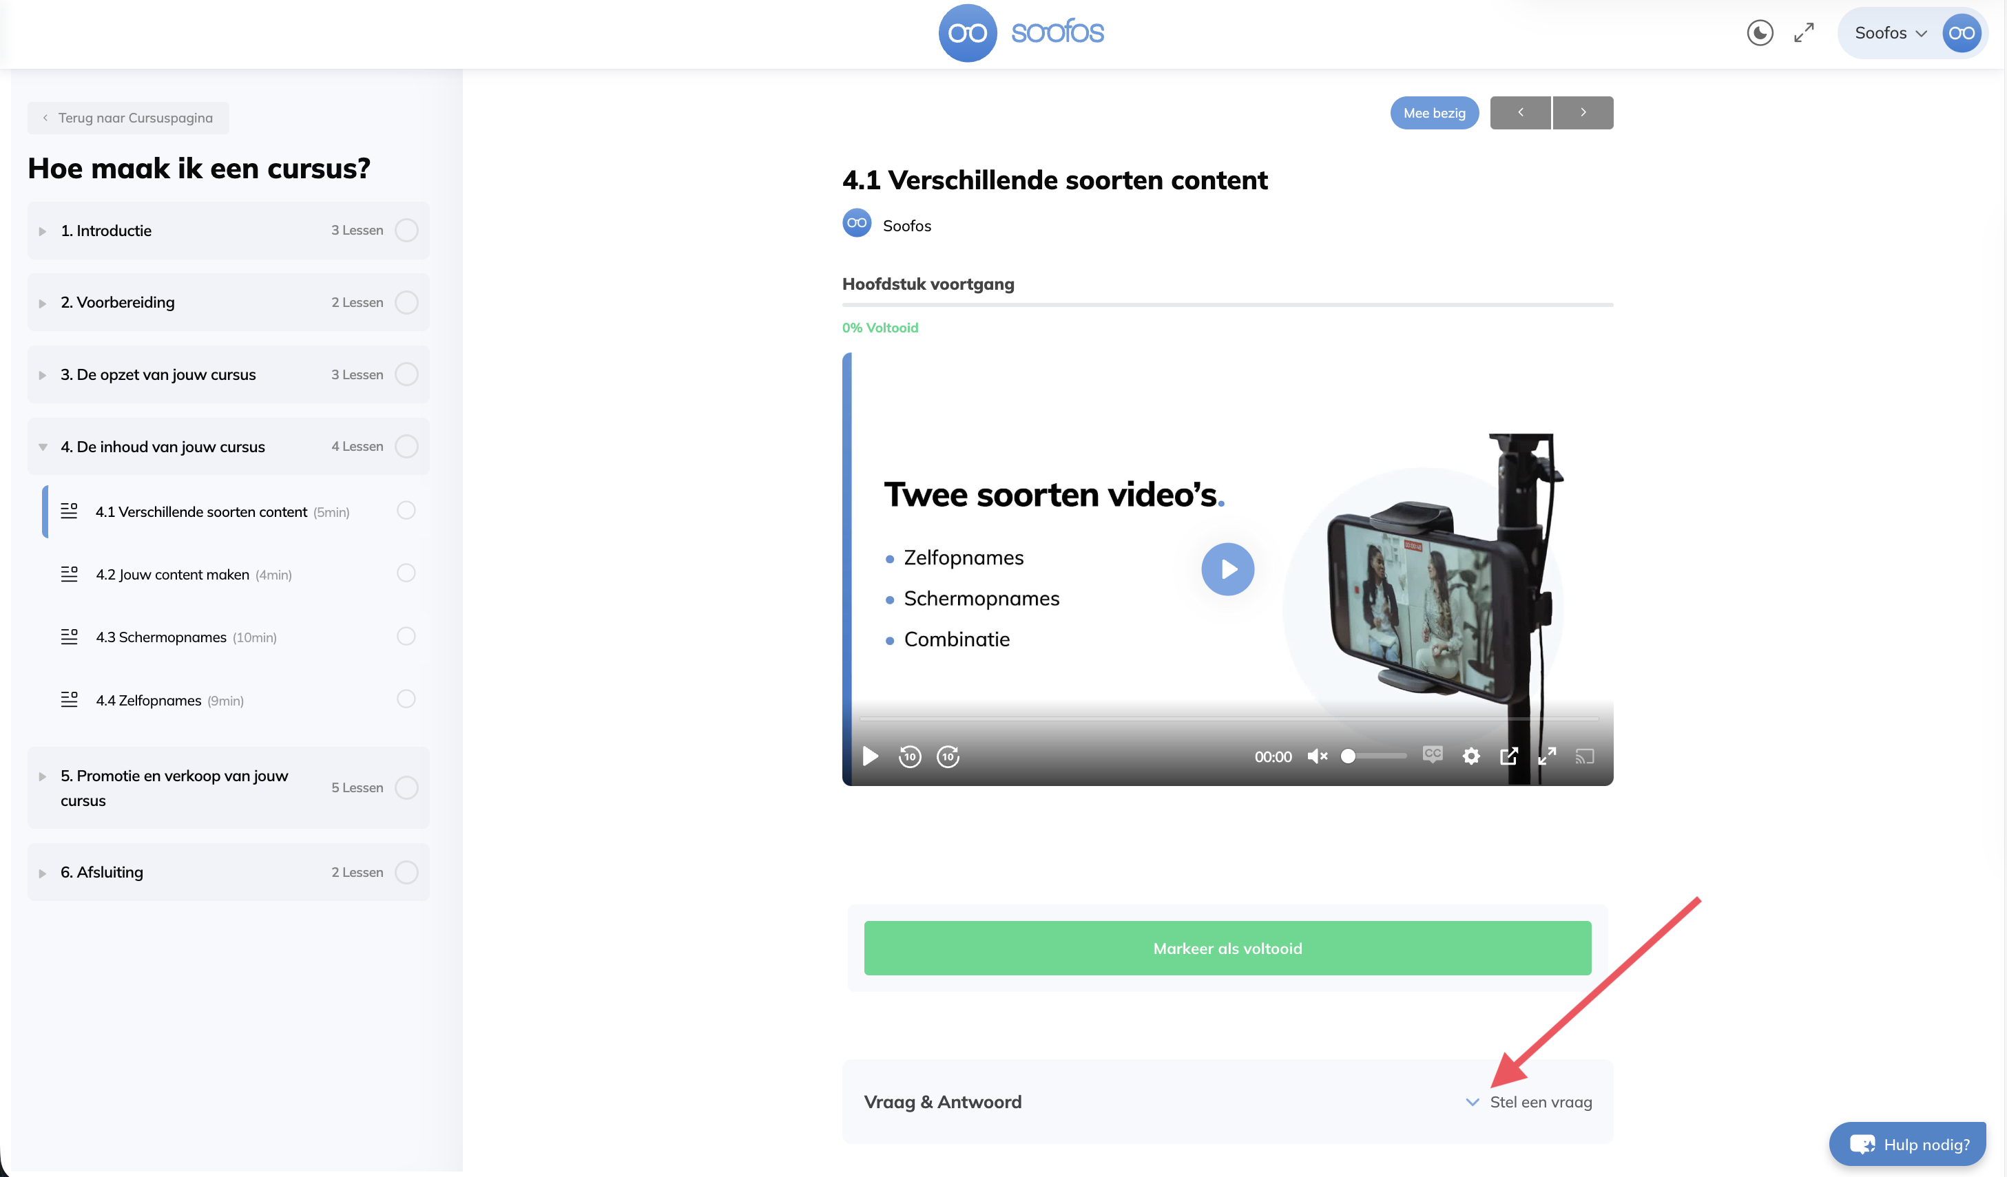This screenshot has width=2007, height=1177.
Task: Open video settings gear
Action: point(1471,756)
